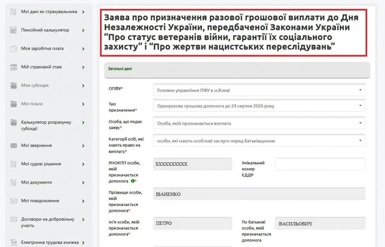Go to Електронна трудова книжка section
The height and width of the screenshot is (247, 385).
point(50,243)
